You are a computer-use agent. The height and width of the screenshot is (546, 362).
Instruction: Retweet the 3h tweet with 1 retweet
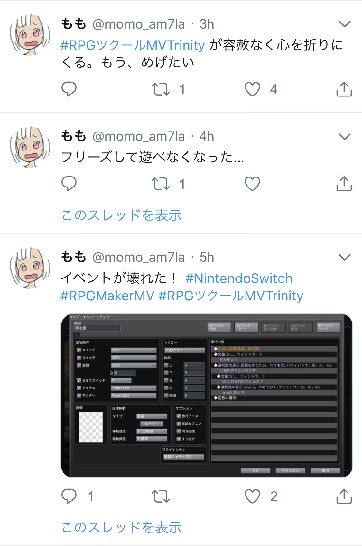(x=161, y=89)
